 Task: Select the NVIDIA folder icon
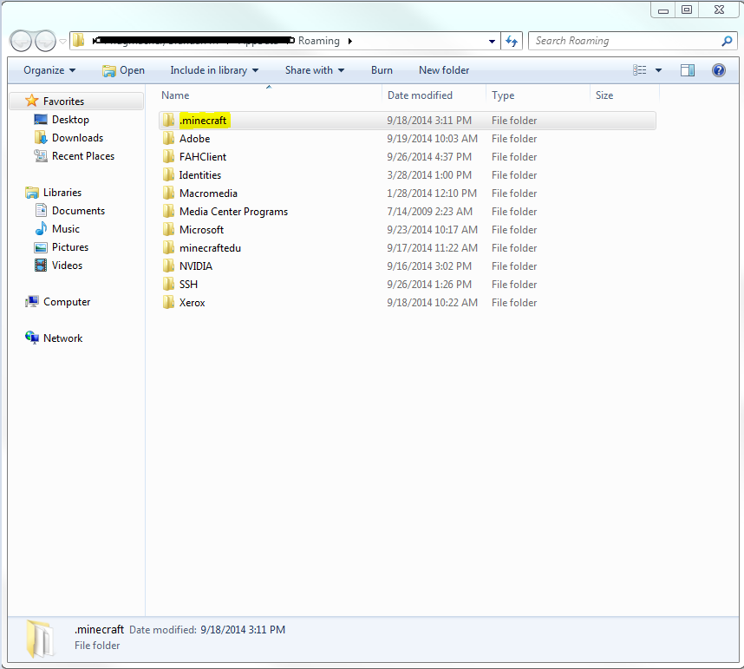(168, 266)
